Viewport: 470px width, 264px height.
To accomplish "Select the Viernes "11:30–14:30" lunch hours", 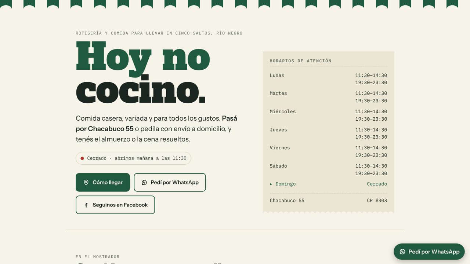I will coord(371,147).
